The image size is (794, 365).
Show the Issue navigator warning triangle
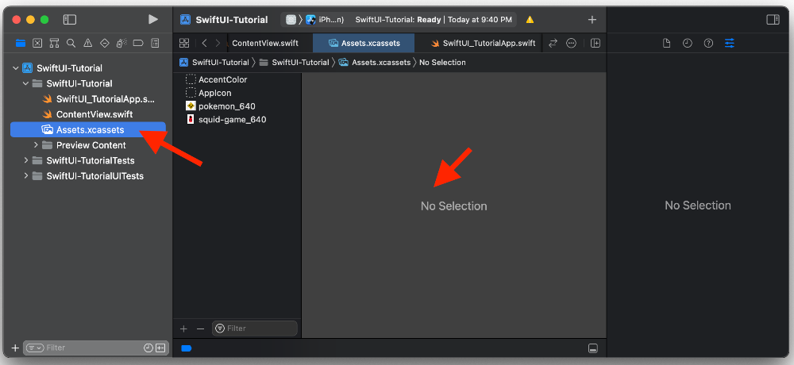click(x=87, y=43)
